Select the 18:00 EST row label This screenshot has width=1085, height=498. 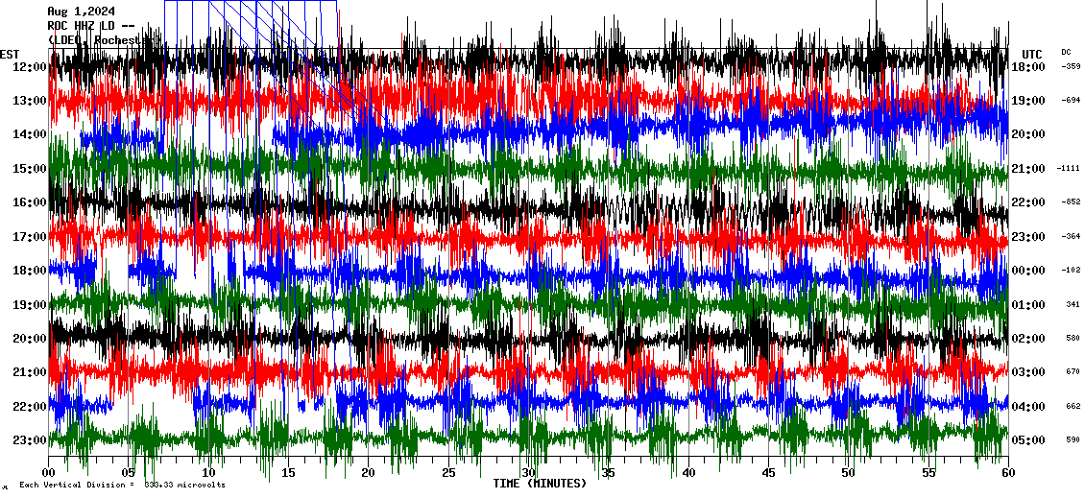point(31,271)
